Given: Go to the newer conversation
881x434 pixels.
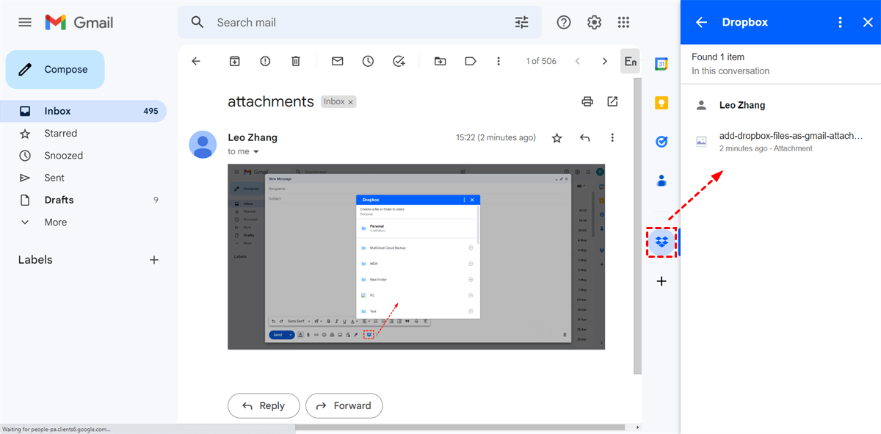Looking at the screenshot, I should click(x=577, y=61).
